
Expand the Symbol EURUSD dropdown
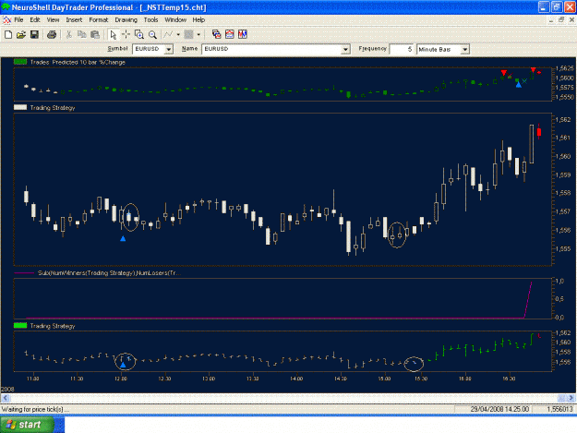point(169,49)
